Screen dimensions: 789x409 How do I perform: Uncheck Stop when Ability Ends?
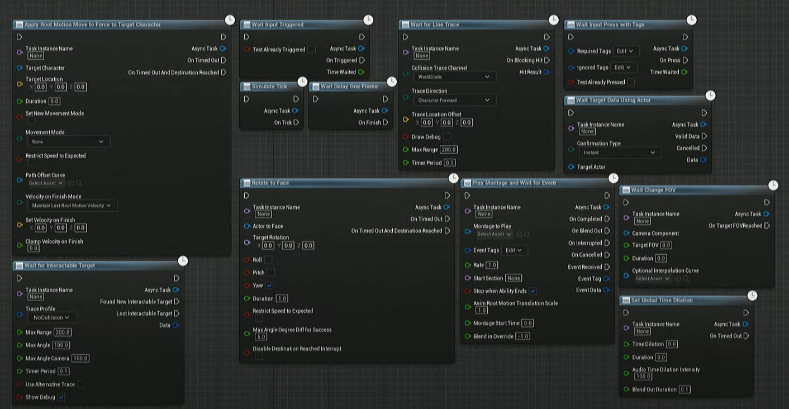tap(533, 291)
